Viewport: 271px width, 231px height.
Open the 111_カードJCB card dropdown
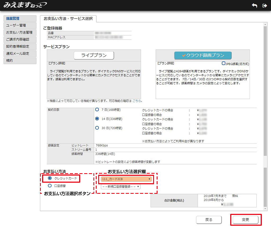pyautogui.click(x=126, y=179)
